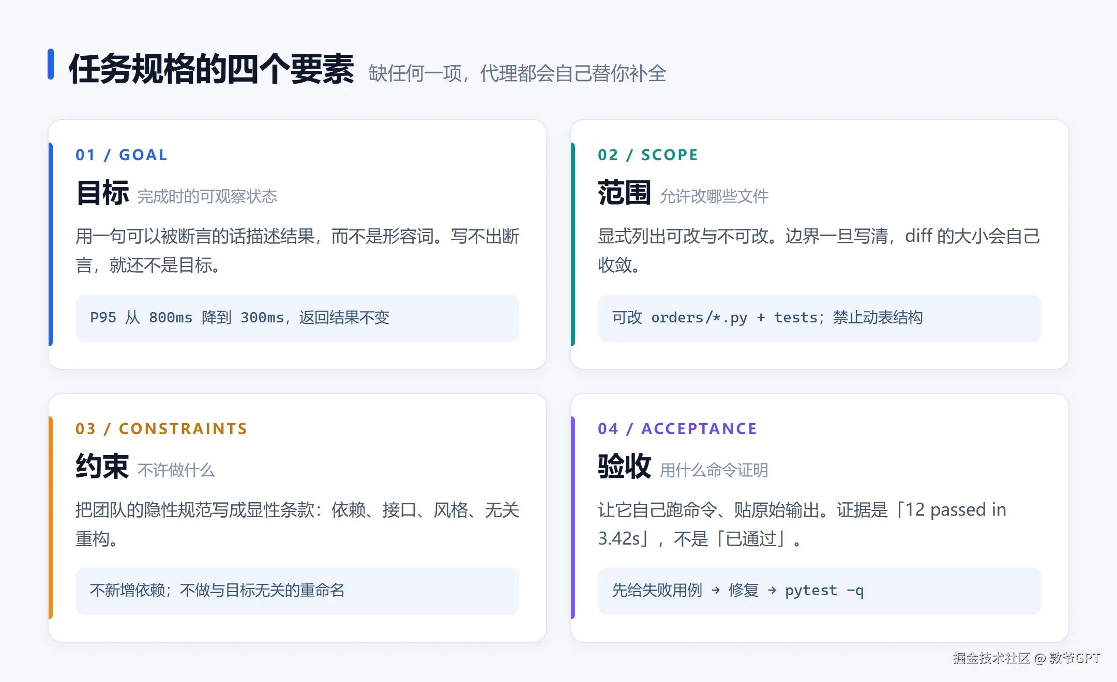The width and height of the screenshot is (1117, 682).
Task: Click the caption 完成时的可观察状态
Action: point(207,196)
